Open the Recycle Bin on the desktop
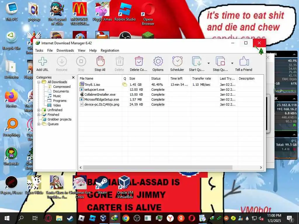The width and height of the screenshot is (299, 224). coord(11,41)
